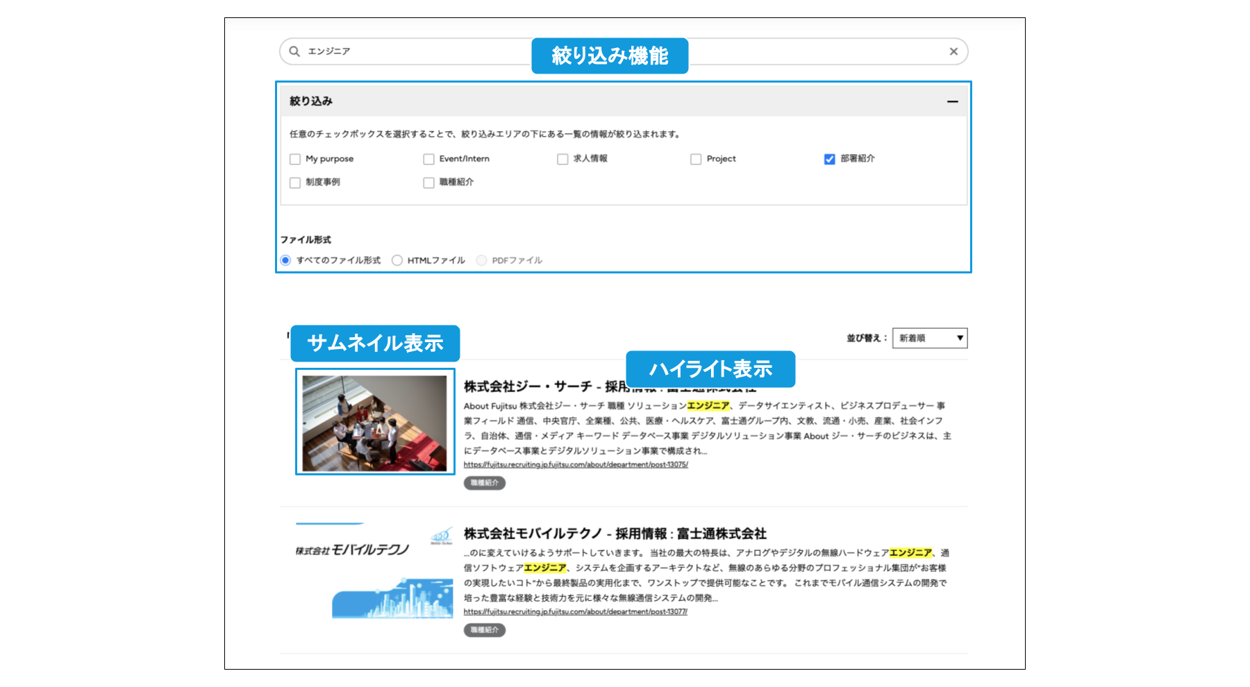Check the 職種紹介 filter checkbox
The image size is (1250, 687).
click(x=428, y=183)
